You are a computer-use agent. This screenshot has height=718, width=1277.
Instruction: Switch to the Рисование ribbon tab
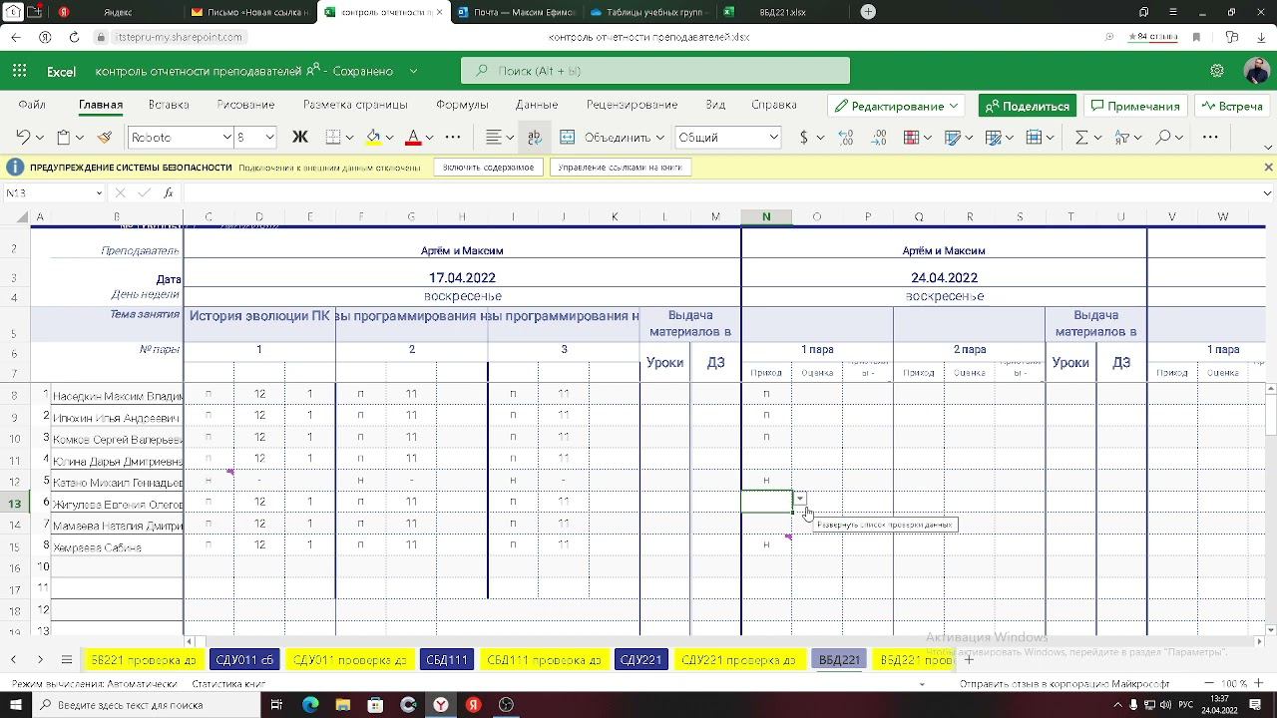tap(245, 105)
